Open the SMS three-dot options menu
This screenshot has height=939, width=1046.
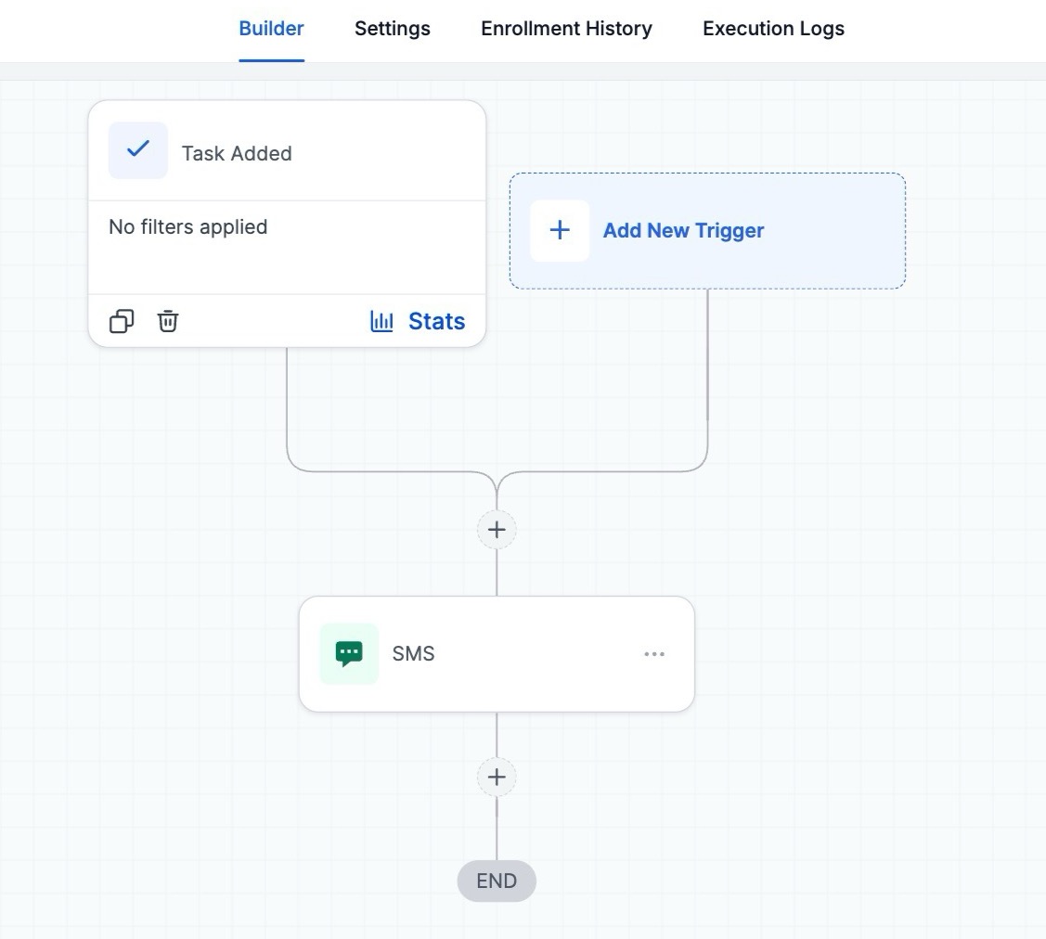coord(654,654)
